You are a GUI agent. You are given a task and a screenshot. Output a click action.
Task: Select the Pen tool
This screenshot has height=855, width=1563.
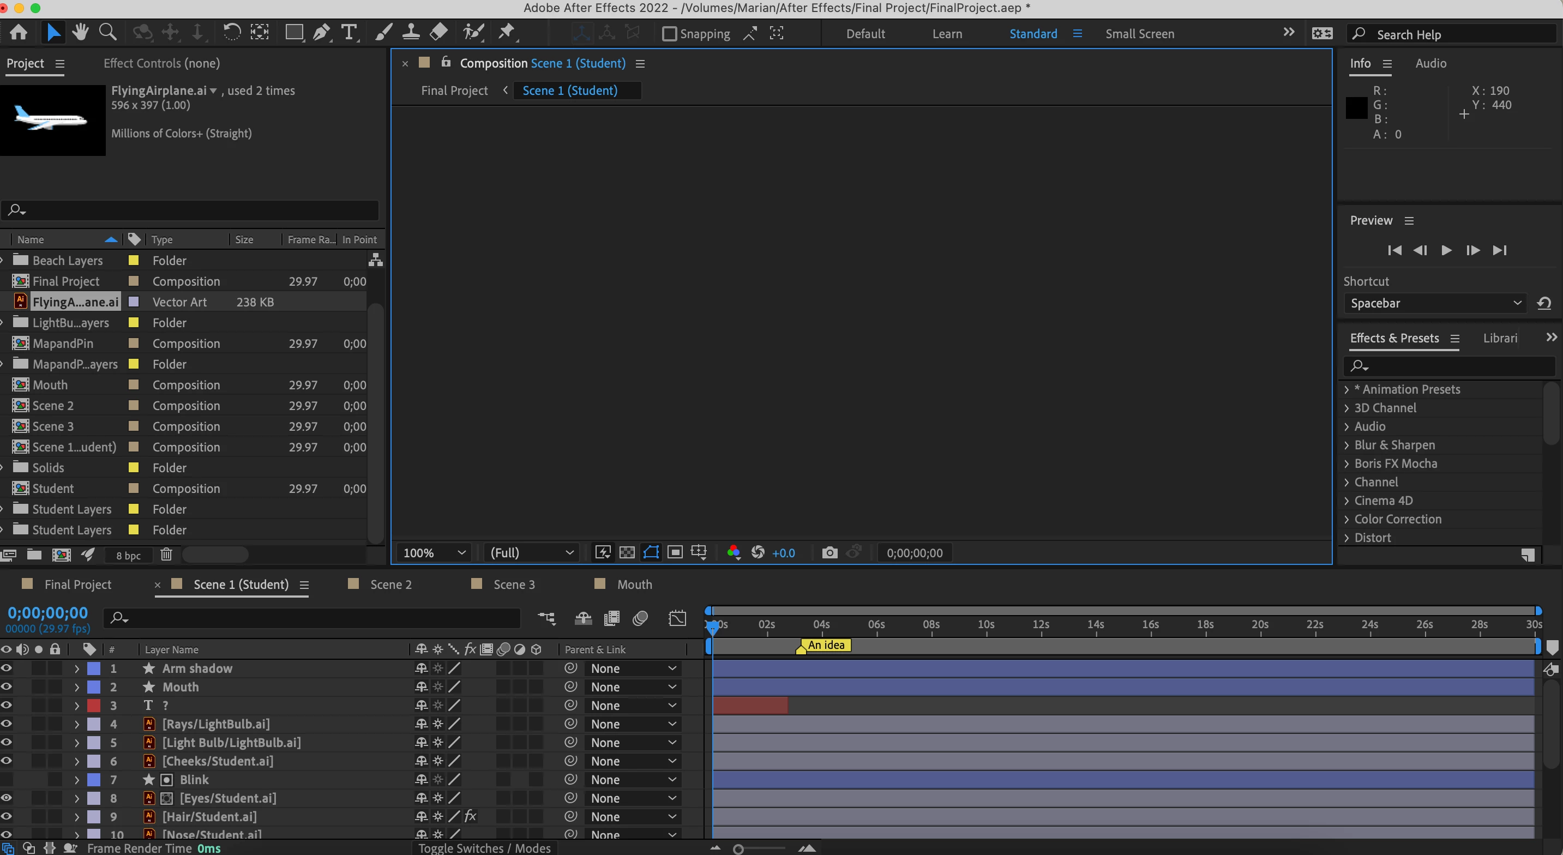[322, 32]
